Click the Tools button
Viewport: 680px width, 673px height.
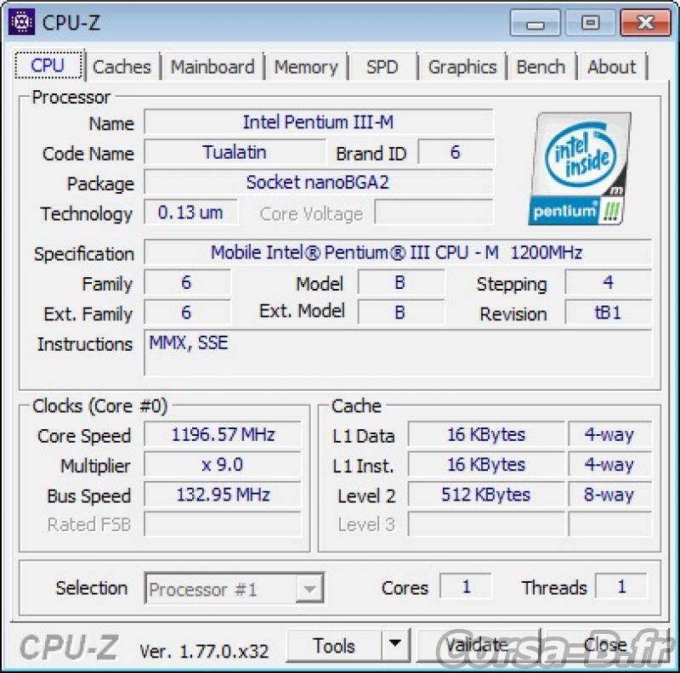click(334, 645)
